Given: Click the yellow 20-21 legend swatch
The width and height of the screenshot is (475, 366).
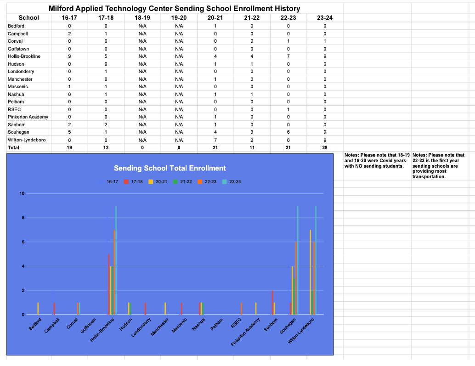Looking at the screenshot, I should click(151, 182).
